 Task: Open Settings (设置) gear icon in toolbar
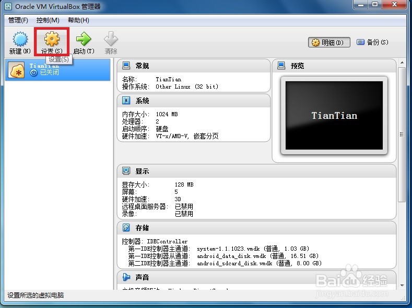tap(52, 39)
